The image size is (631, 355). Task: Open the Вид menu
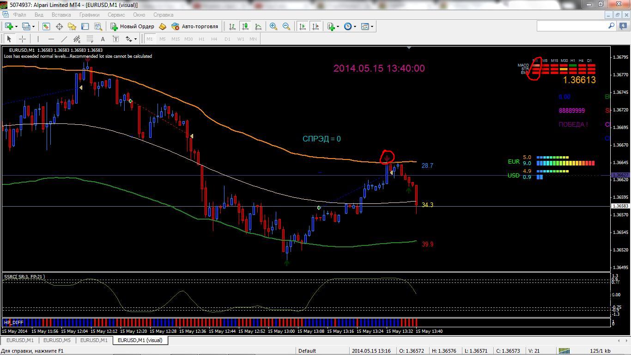(x=39, y=15)
